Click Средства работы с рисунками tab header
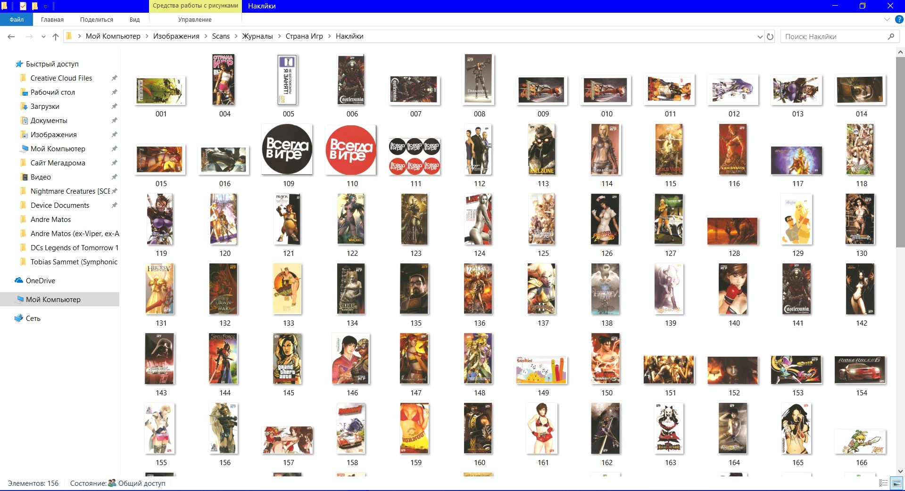The width and height of the screenshot is (905, 491). point(195,6)
